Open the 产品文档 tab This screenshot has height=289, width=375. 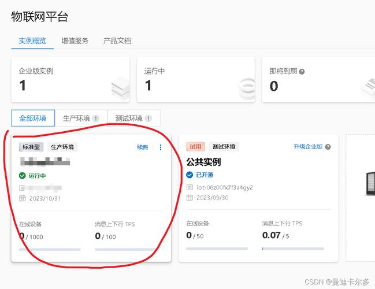[x=117, y=40]
